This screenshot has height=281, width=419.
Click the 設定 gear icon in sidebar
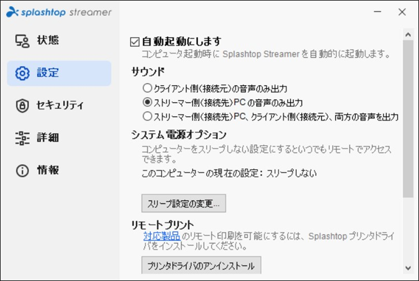tap(22, 73)
